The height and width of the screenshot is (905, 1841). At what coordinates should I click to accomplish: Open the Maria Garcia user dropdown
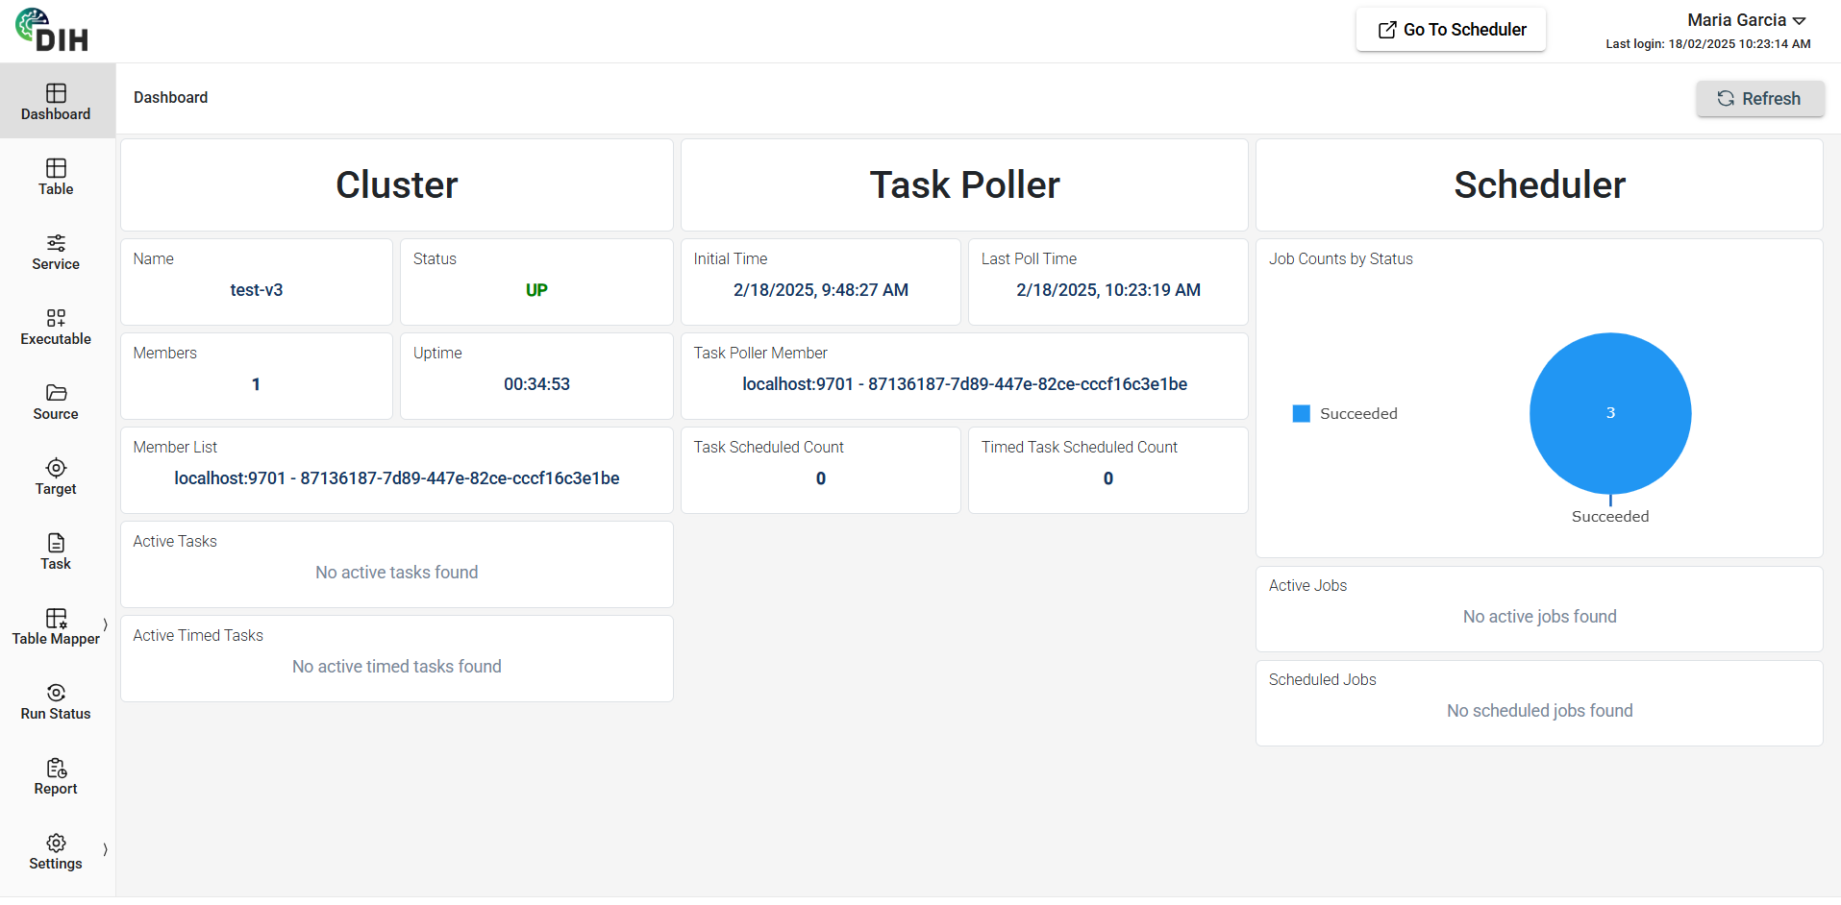point(1746,20)
